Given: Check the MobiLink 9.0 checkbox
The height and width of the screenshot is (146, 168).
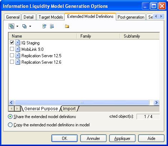Looking at the screenshot, I should (x=12, y=49).
